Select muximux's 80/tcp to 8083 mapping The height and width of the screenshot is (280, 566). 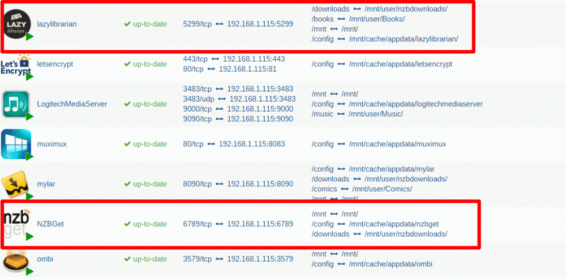[234, 144]
